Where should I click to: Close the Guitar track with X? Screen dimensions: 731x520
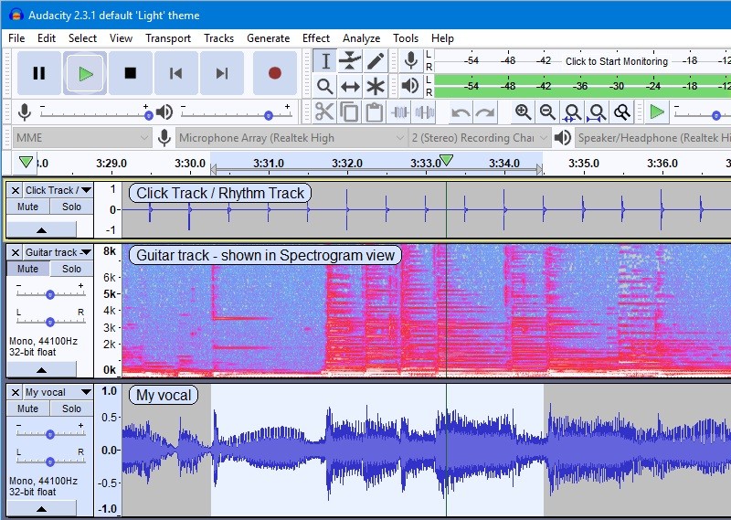16,252
